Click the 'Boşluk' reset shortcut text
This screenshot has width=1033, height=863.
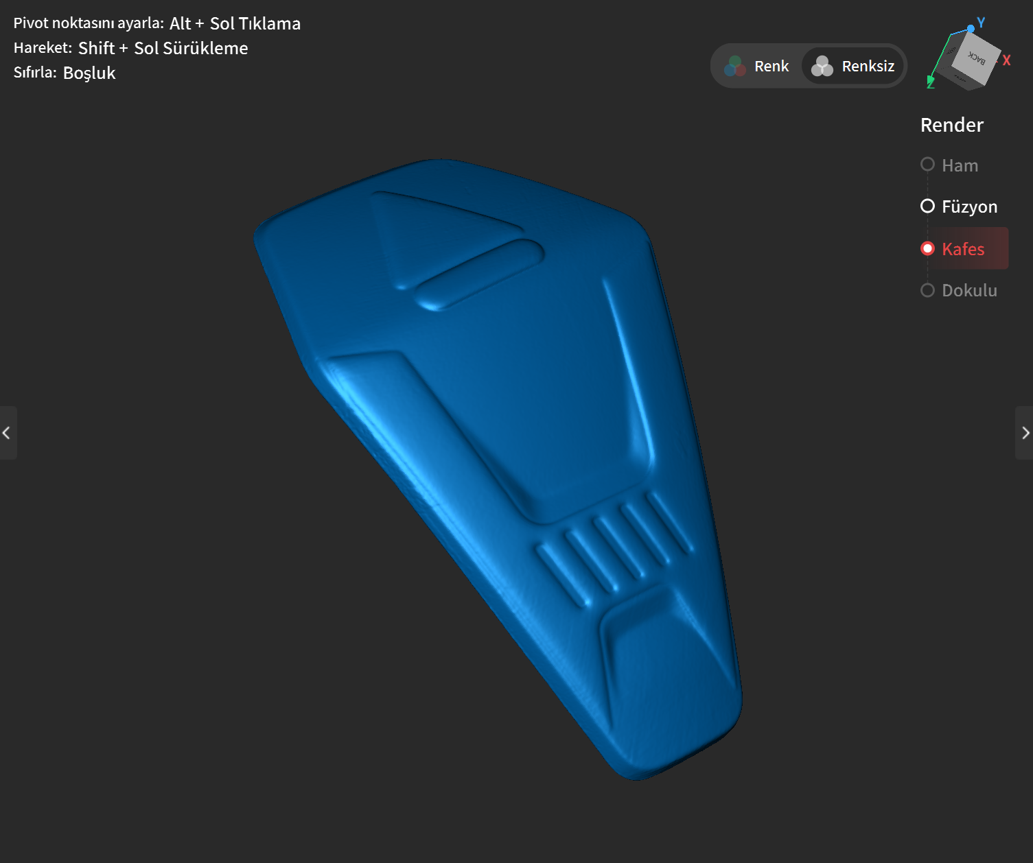89,73
